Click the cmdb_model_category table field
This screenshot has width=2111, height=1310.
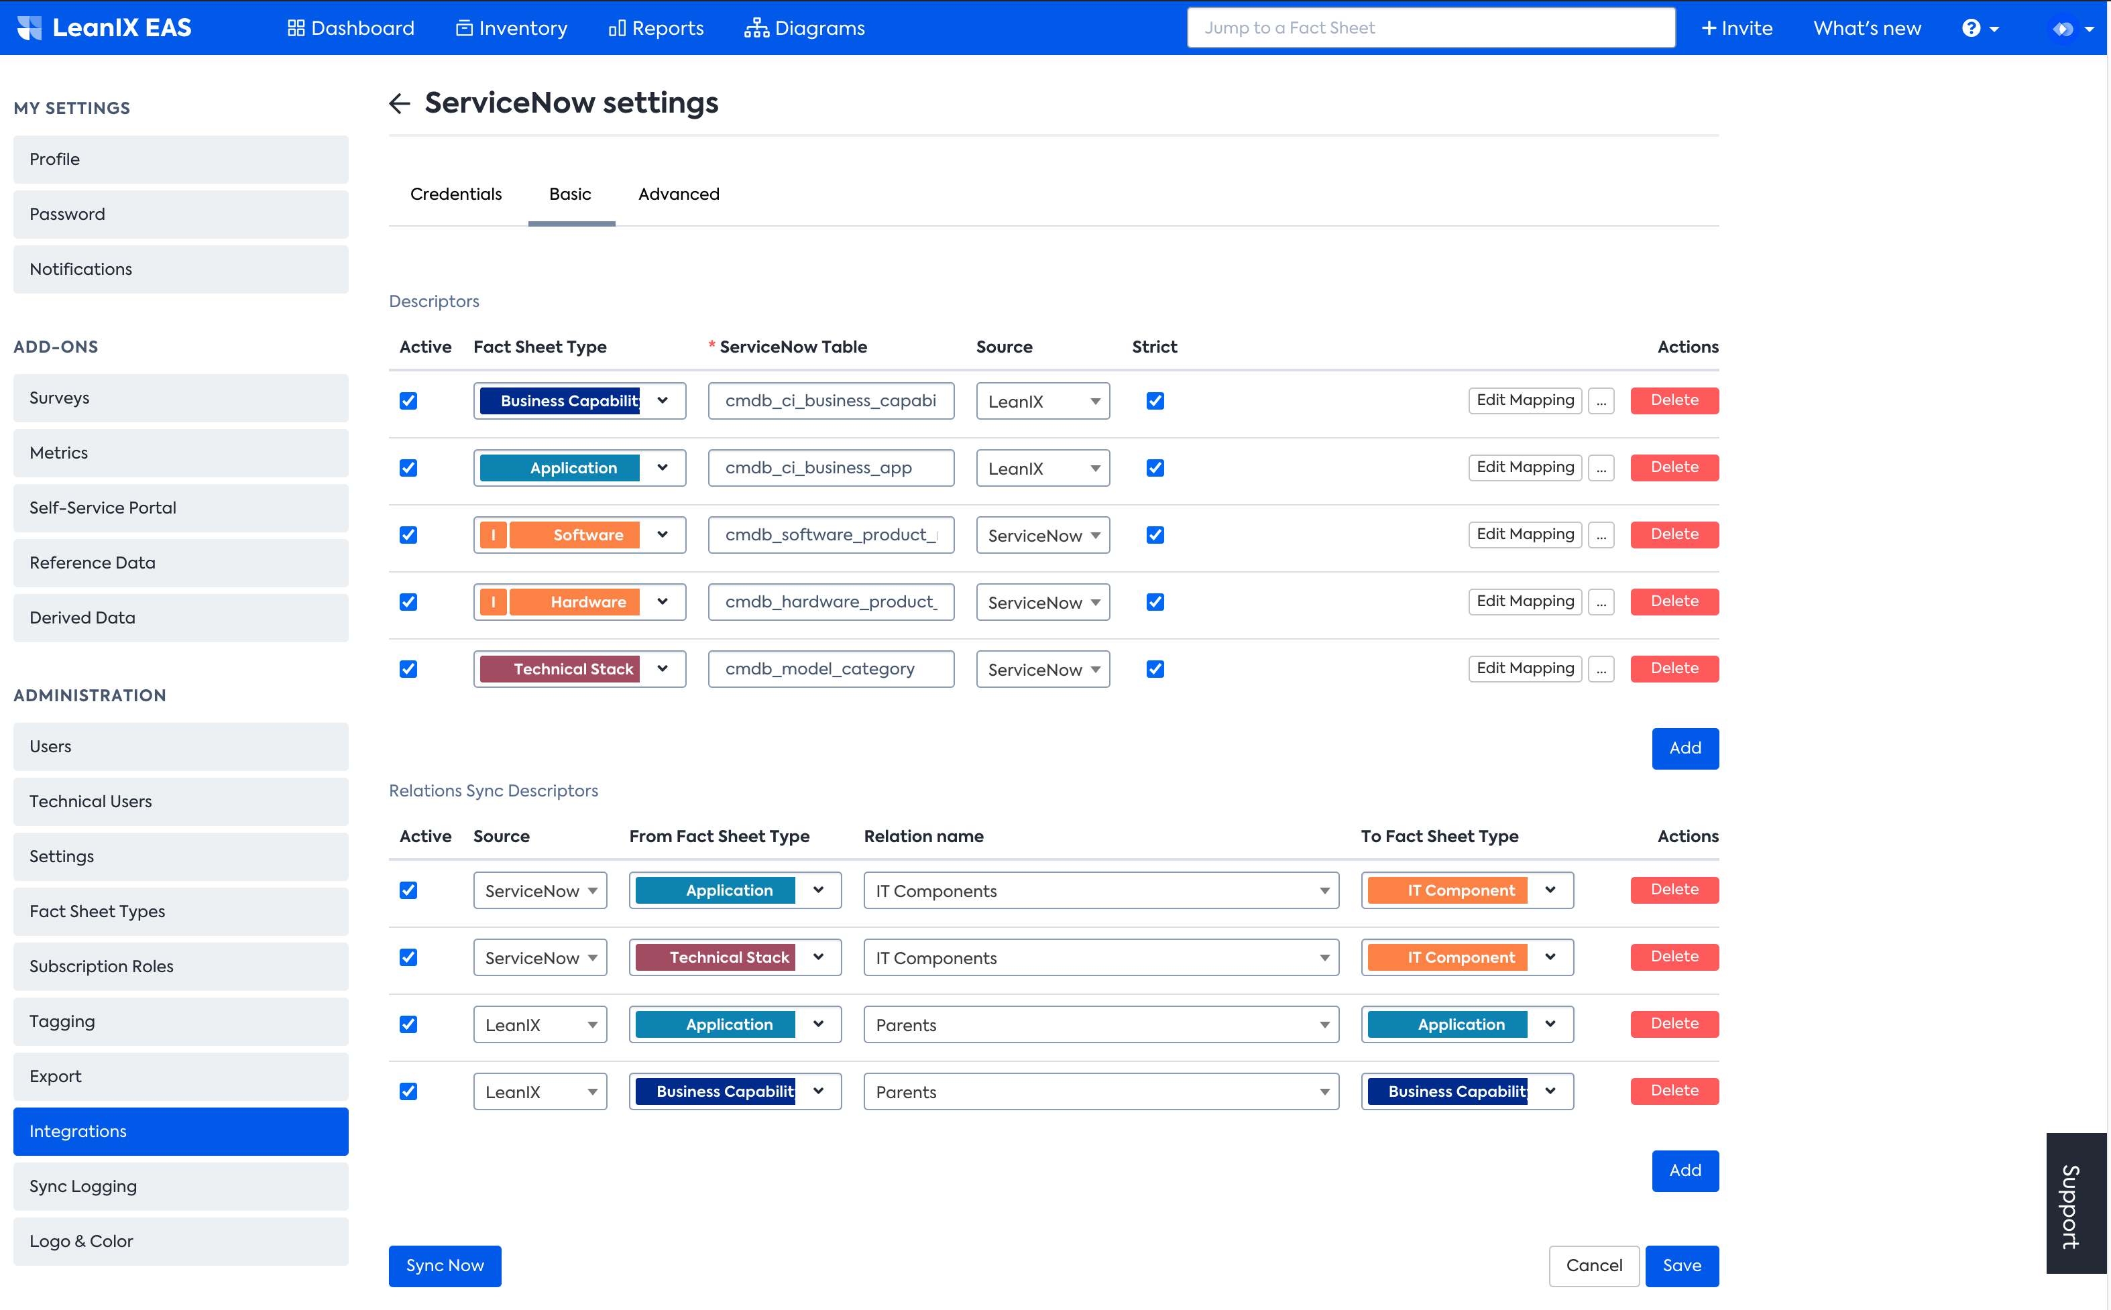(831, 669)
